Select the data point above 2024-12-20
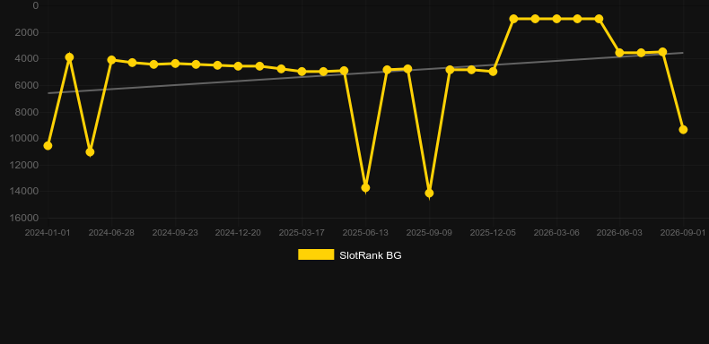Screen dimensions: 709x344 [239, 66]
